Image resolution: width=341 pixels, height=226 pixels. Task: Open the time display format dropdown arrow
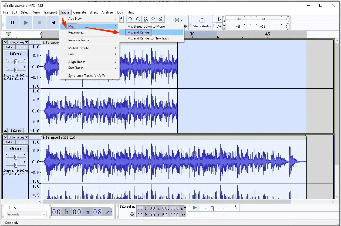point(111,212)
